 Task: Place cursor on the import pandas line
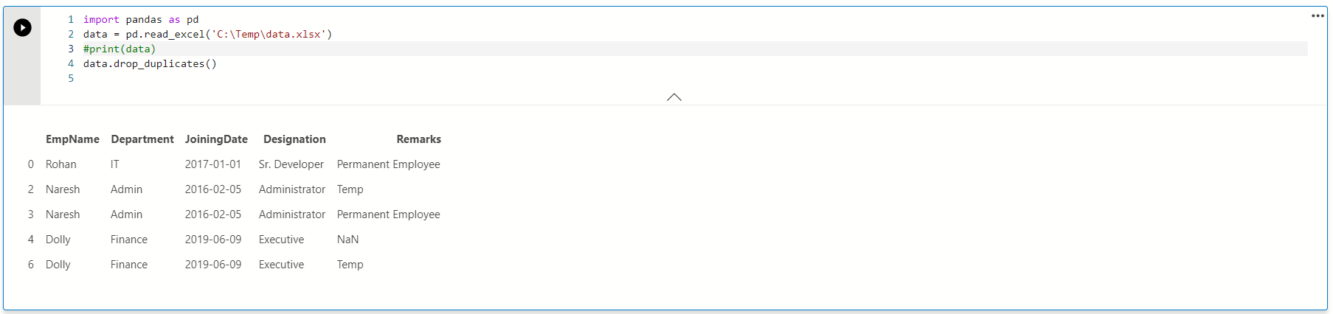141,20
